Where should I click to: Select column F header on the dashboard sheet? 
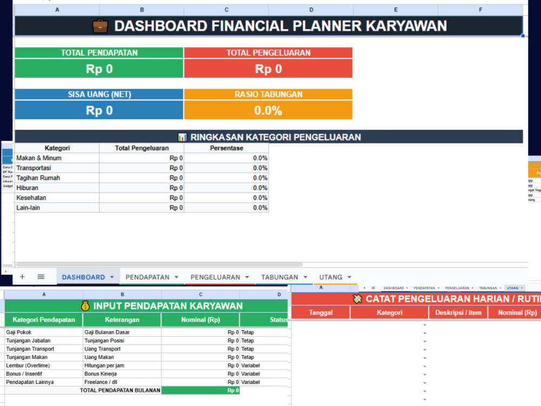coord(480,10)
